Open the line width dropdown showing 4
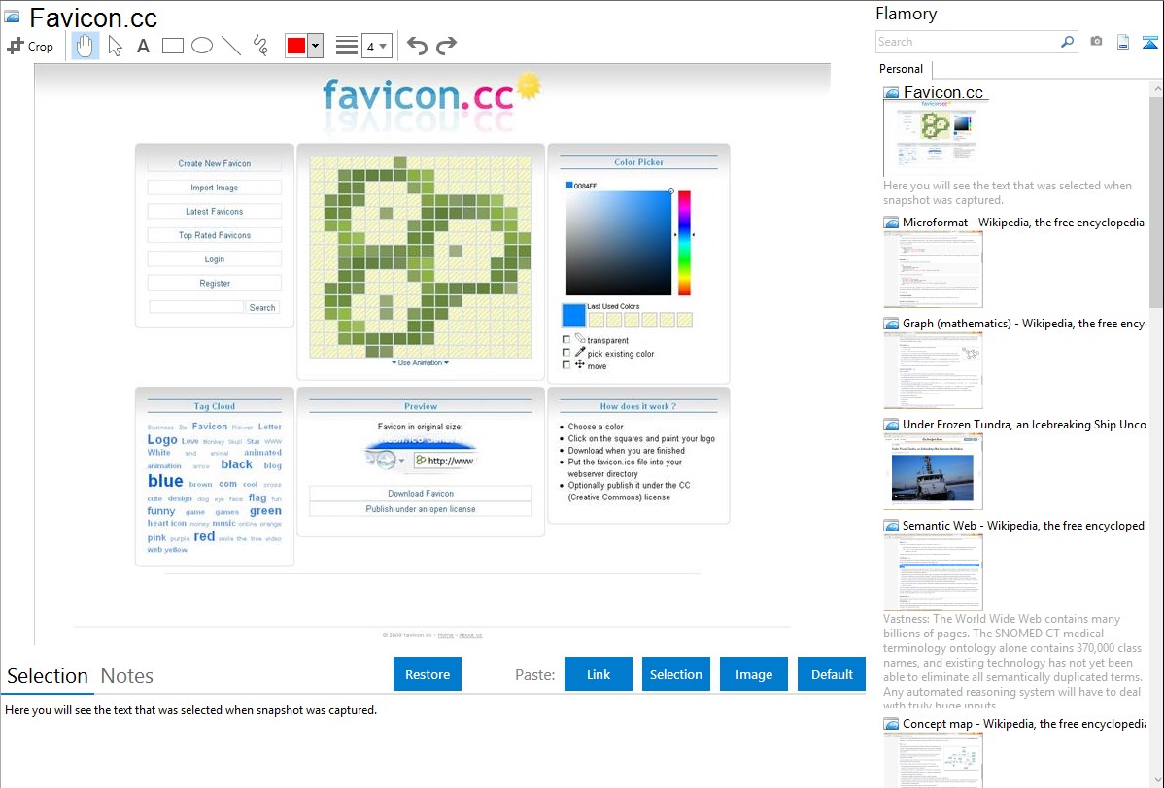Viewport: 1164px width, 788px height. (x=377, y=46)
